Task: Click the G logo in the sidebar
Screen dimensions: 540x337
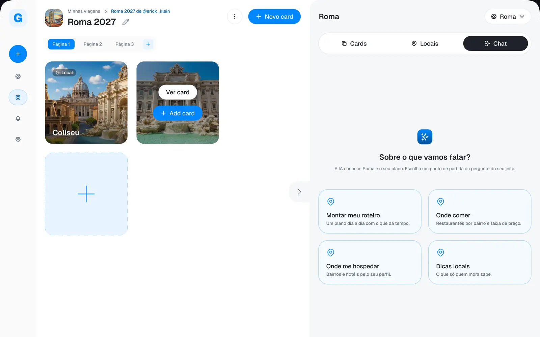Action: point(18,18)
